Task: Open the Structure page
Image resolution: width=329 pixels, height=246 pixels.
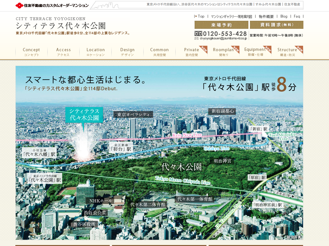Action: [287, 52]
